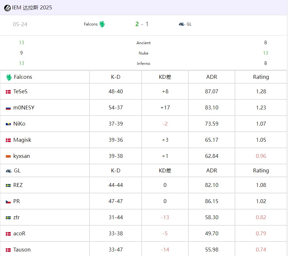Viewport: 288px width, 256px height.
Task: Click the GL table ADR column header
Action: tap(212, 170)
